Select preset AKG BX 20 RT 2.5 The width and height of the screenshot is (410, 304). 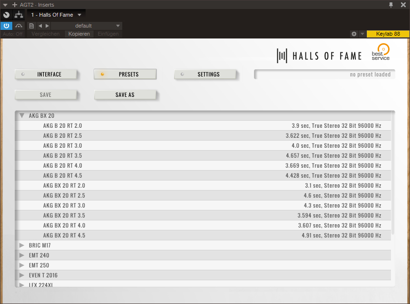pyautogui.click(x=203, y=195)
